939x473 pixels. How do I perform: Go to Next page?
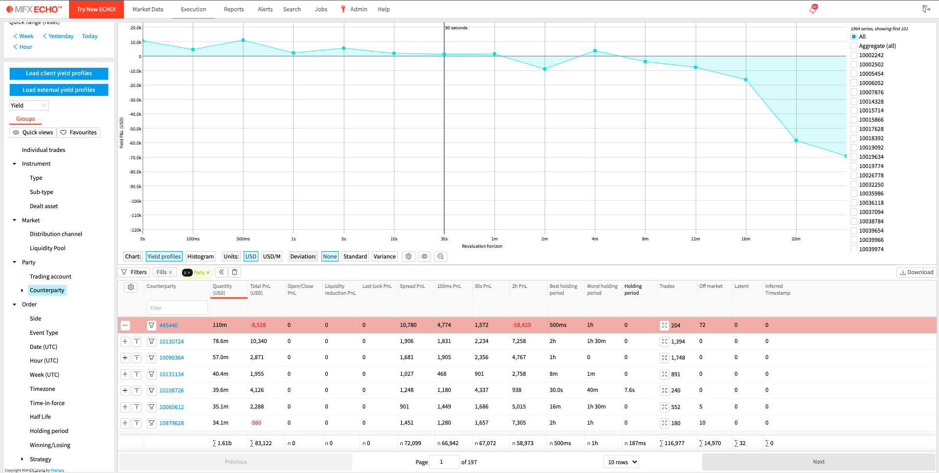point(819,462)
